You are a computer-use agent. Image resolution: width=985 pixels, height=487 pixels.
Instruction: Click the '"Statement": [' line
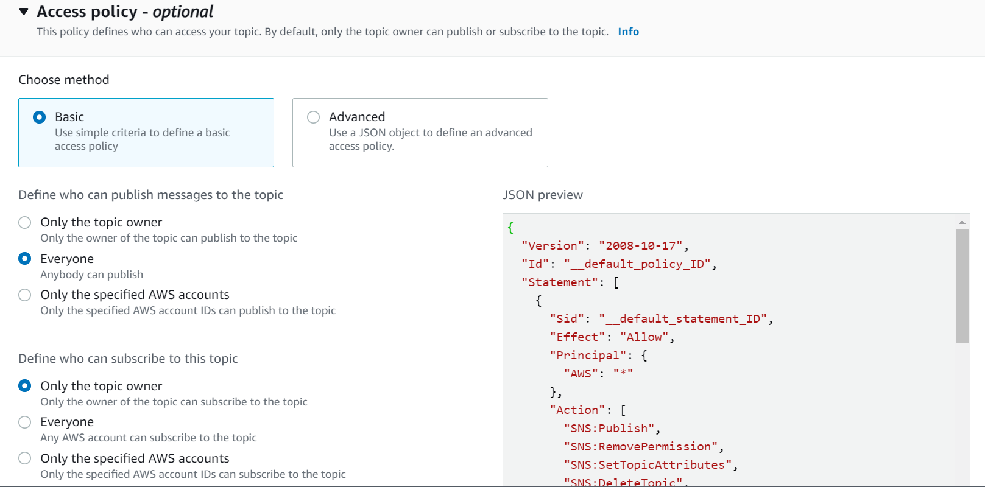click(x=570, y=282)
